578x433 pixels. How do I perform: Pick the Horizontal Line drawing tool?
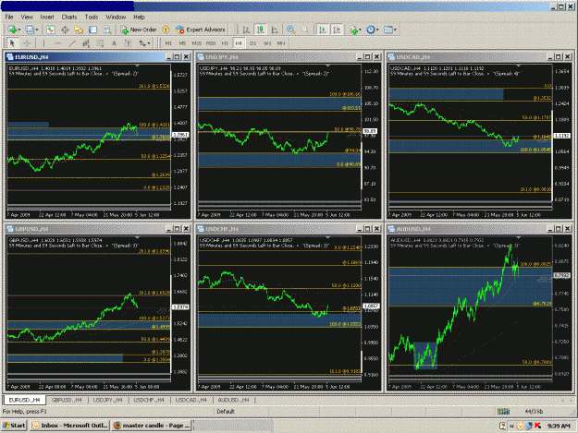(x=58, y=43)
